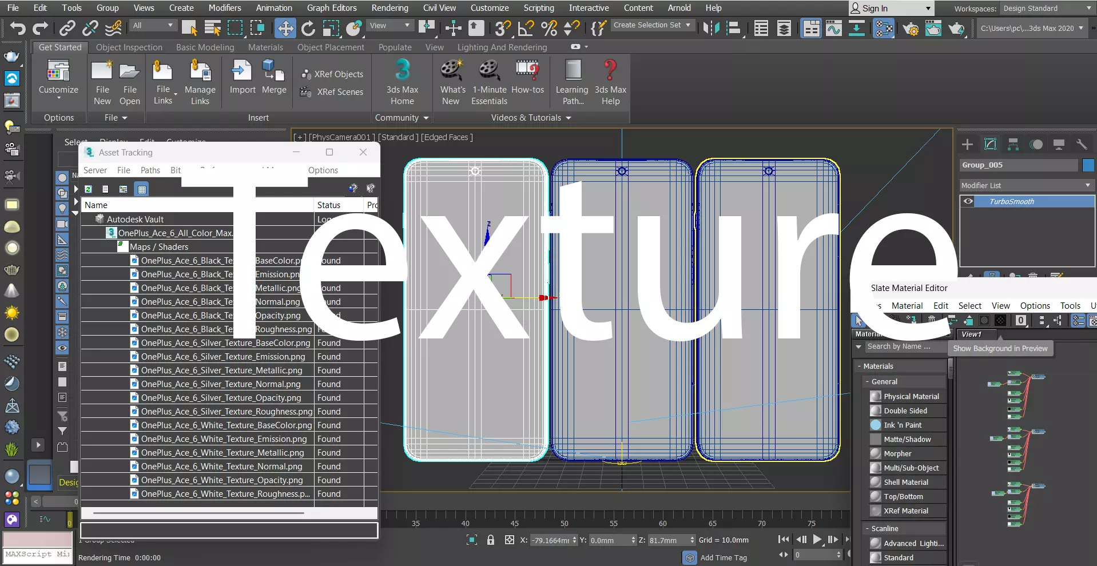Click Refresh icon in Asset Tracking toolbar
The image size is (1097, 566).
click(x=89, y=189)
